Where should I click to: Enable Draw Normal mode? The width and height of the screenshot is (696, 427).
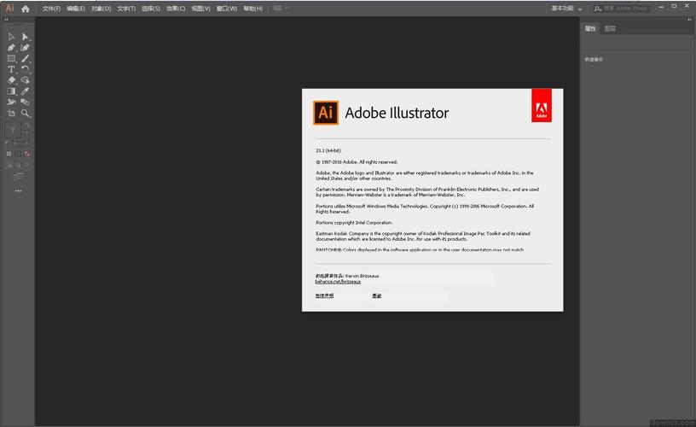pyautogui.click(x=9, y=166)
